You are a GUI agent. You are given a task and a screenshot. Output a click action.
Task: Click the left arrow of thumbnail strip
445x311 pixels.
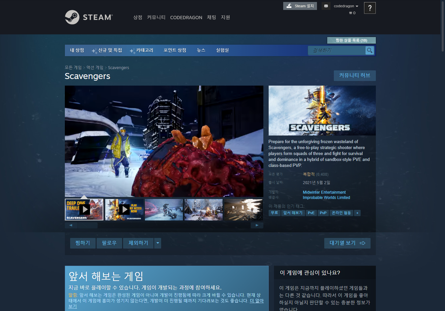(x=71, y=225)
